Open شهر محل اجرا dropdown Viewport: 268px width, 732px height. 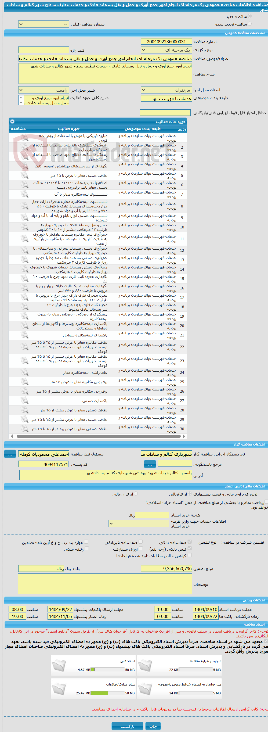[44, 90]
